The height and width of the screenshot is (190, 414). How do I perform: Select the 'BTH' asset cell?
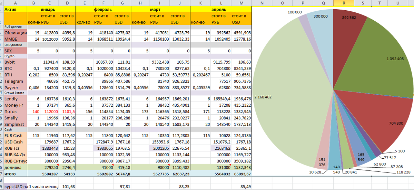pos(16,75)
